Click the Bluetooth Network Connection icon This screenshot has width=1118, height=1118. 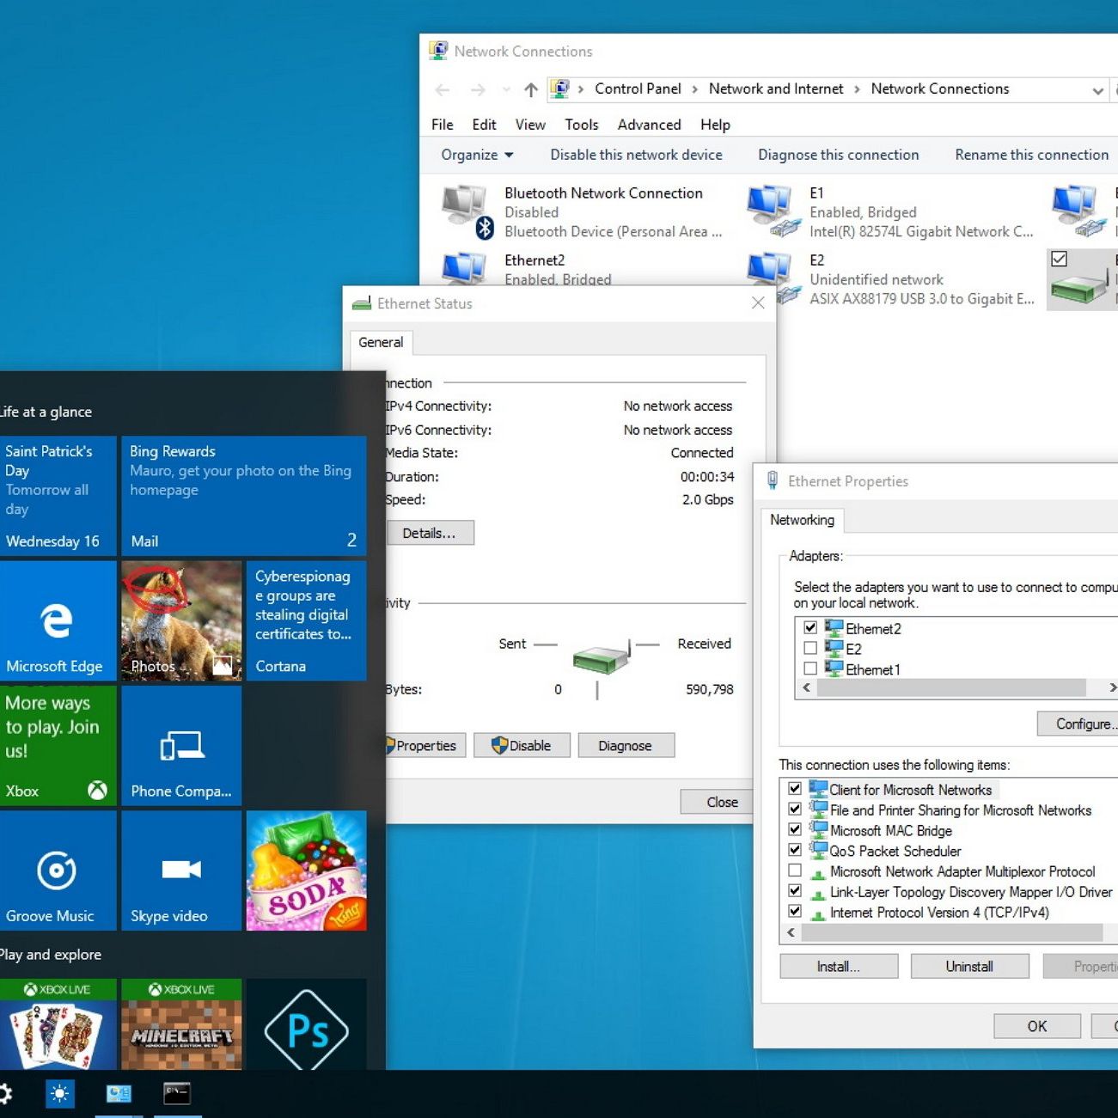coord(467,211)
